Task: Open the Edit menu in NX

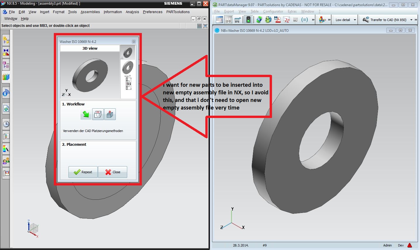Action: [22, 12]
